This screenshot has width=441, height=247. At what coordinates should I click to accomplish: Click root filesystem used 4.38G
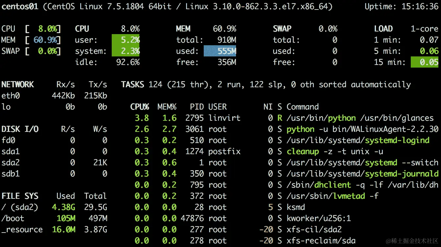pyautogui.click(x=63, y=207)
